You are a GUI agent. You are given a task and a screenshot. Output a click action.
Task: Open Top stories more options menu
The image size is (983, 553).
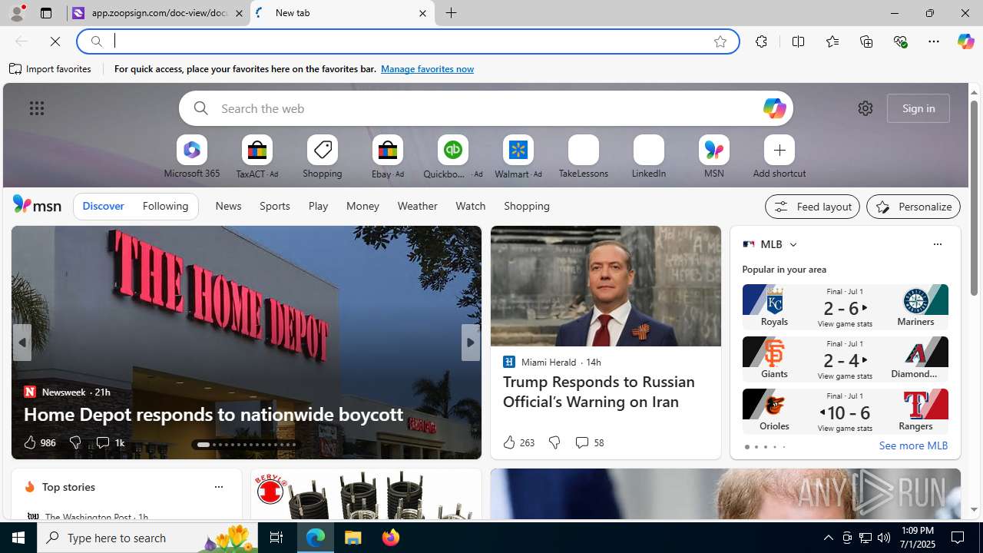click(x=218, y=487)
